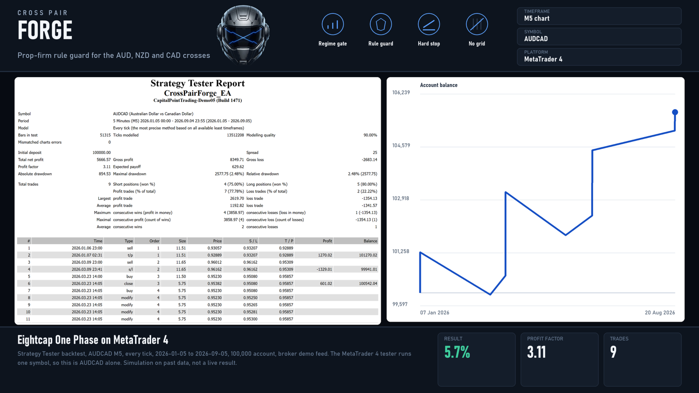The height and width of the screenshot is (393, 699).
Task: Click the robot helmet mascot image
Action: point(243,35)
